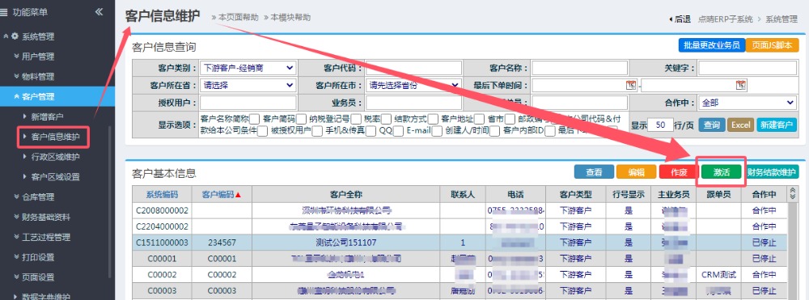Enable the 税率 display option checkbox
The width and height of the screenshot is (809, 300).
pos(387,119)
